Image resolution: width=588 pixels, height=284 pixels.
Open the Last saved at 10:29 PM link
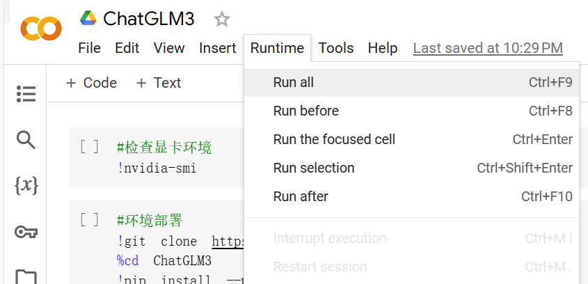click(x=488, y=48)
